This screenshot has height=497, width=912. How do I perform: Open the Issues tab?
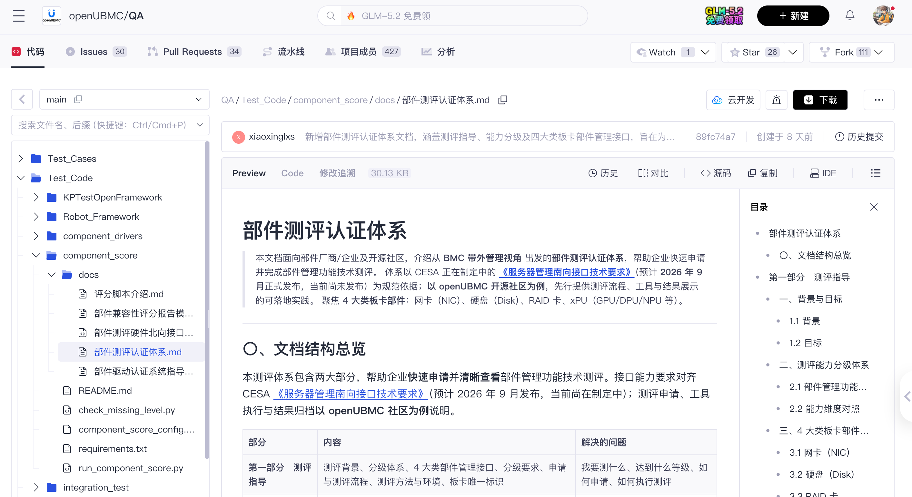coord(96,52)
